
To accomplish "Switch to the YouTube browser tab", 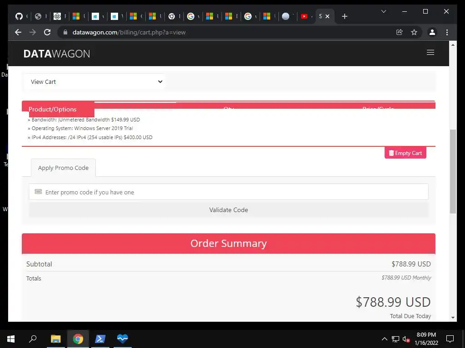I will point(304,16).
